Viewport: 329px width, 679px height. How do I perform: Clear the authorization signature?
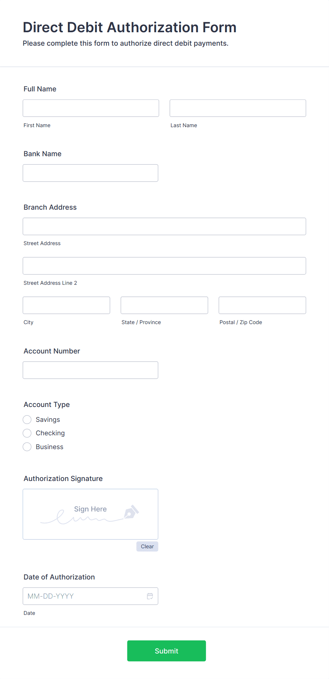point(147,546)
